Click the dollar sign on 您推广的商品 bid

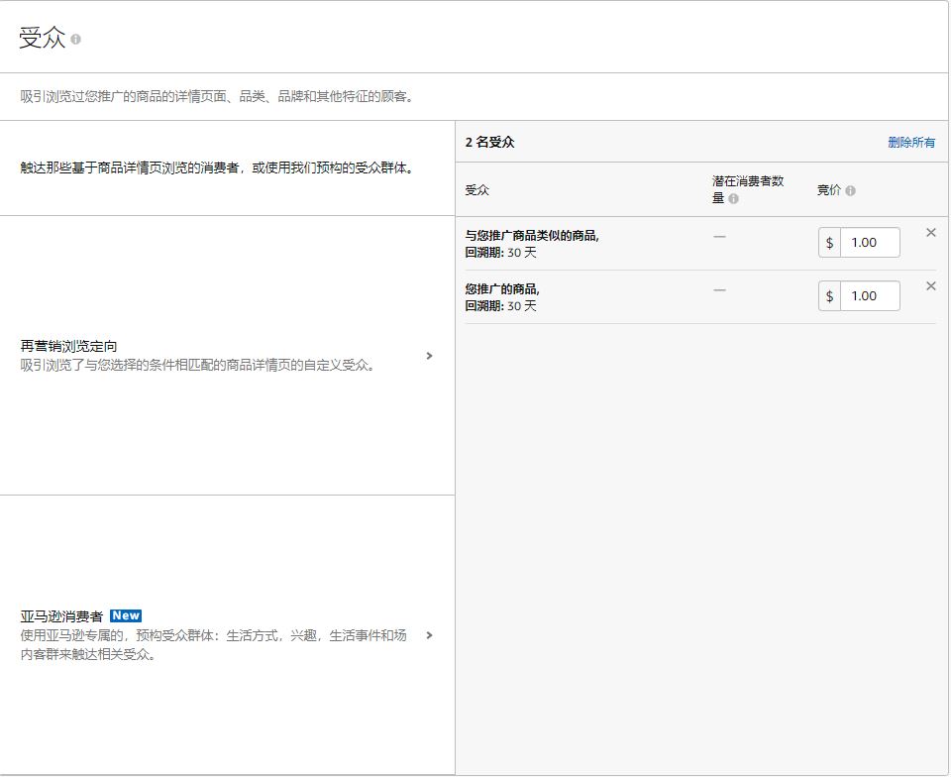(x=830, y=296)
